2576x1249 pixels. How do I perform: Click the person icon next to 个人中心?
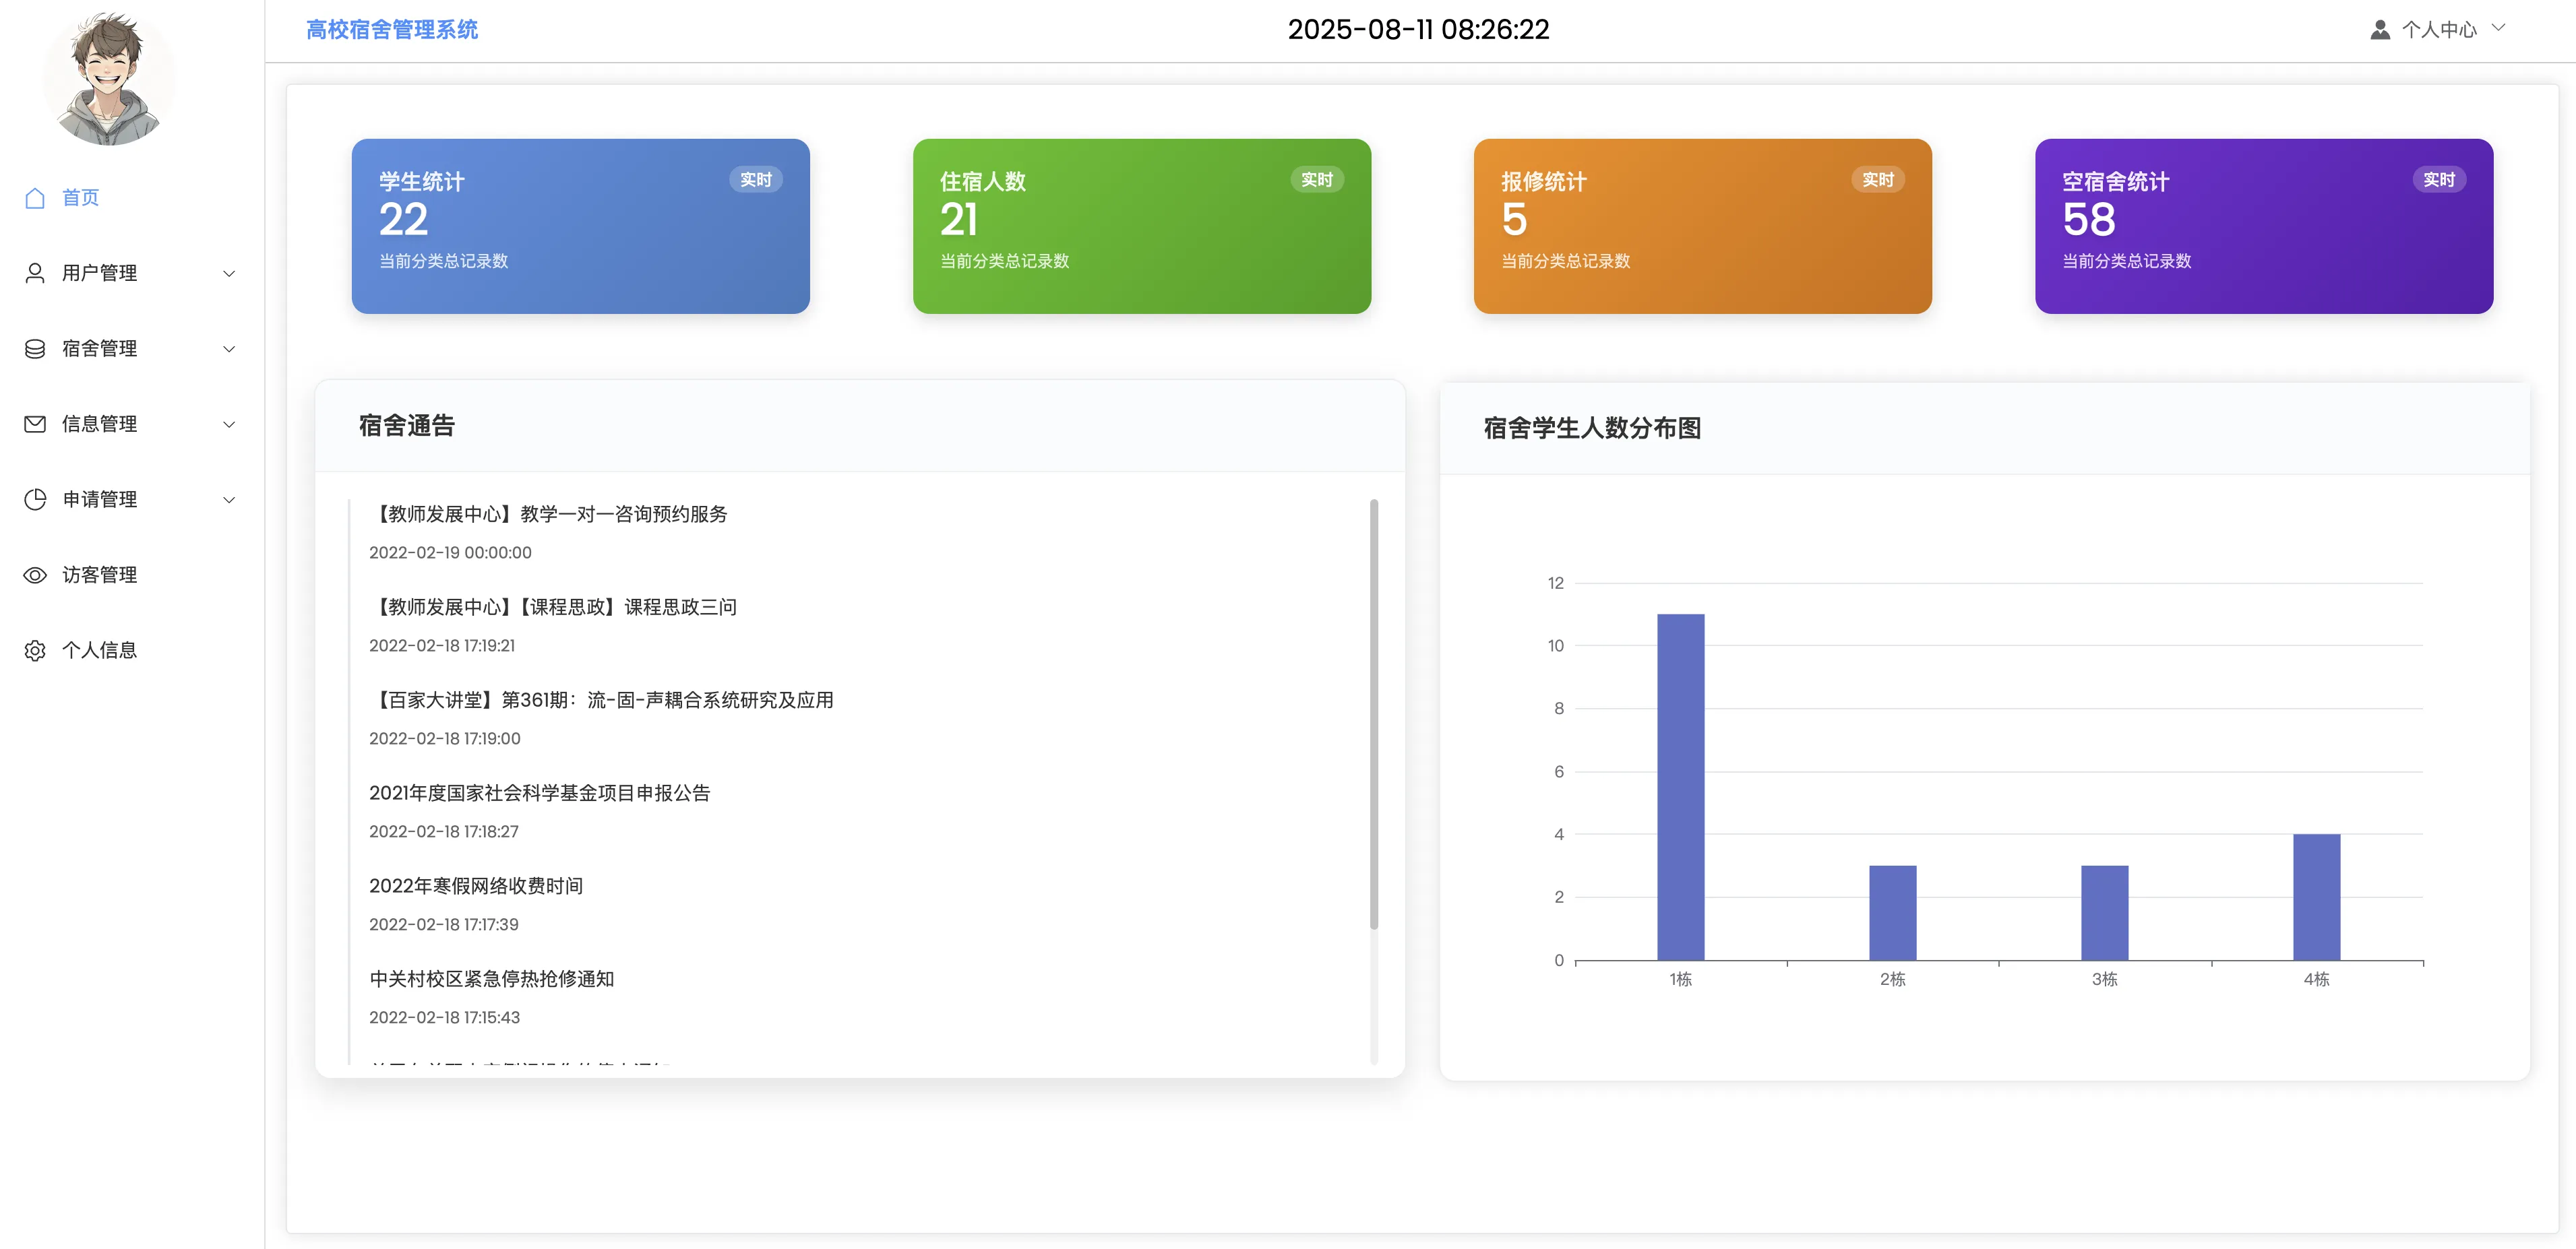(2380, 30)
